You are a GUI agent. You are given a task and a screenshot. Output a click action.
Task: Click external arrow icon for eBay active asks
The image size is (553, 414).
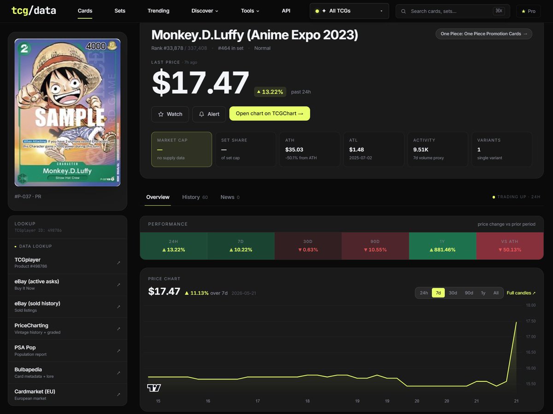point(118,285)
